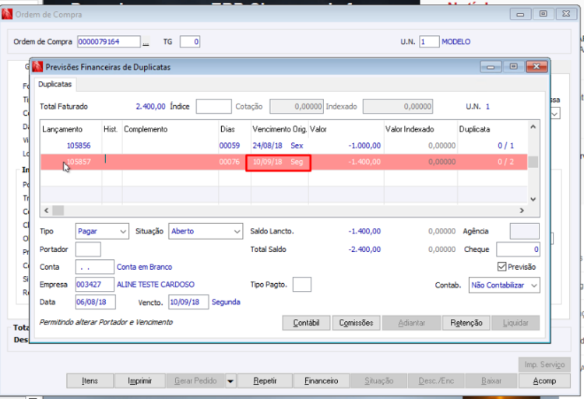Click the Retenção button
The width and height of the screenshot is (584, 399).
(x=466, y=323)
